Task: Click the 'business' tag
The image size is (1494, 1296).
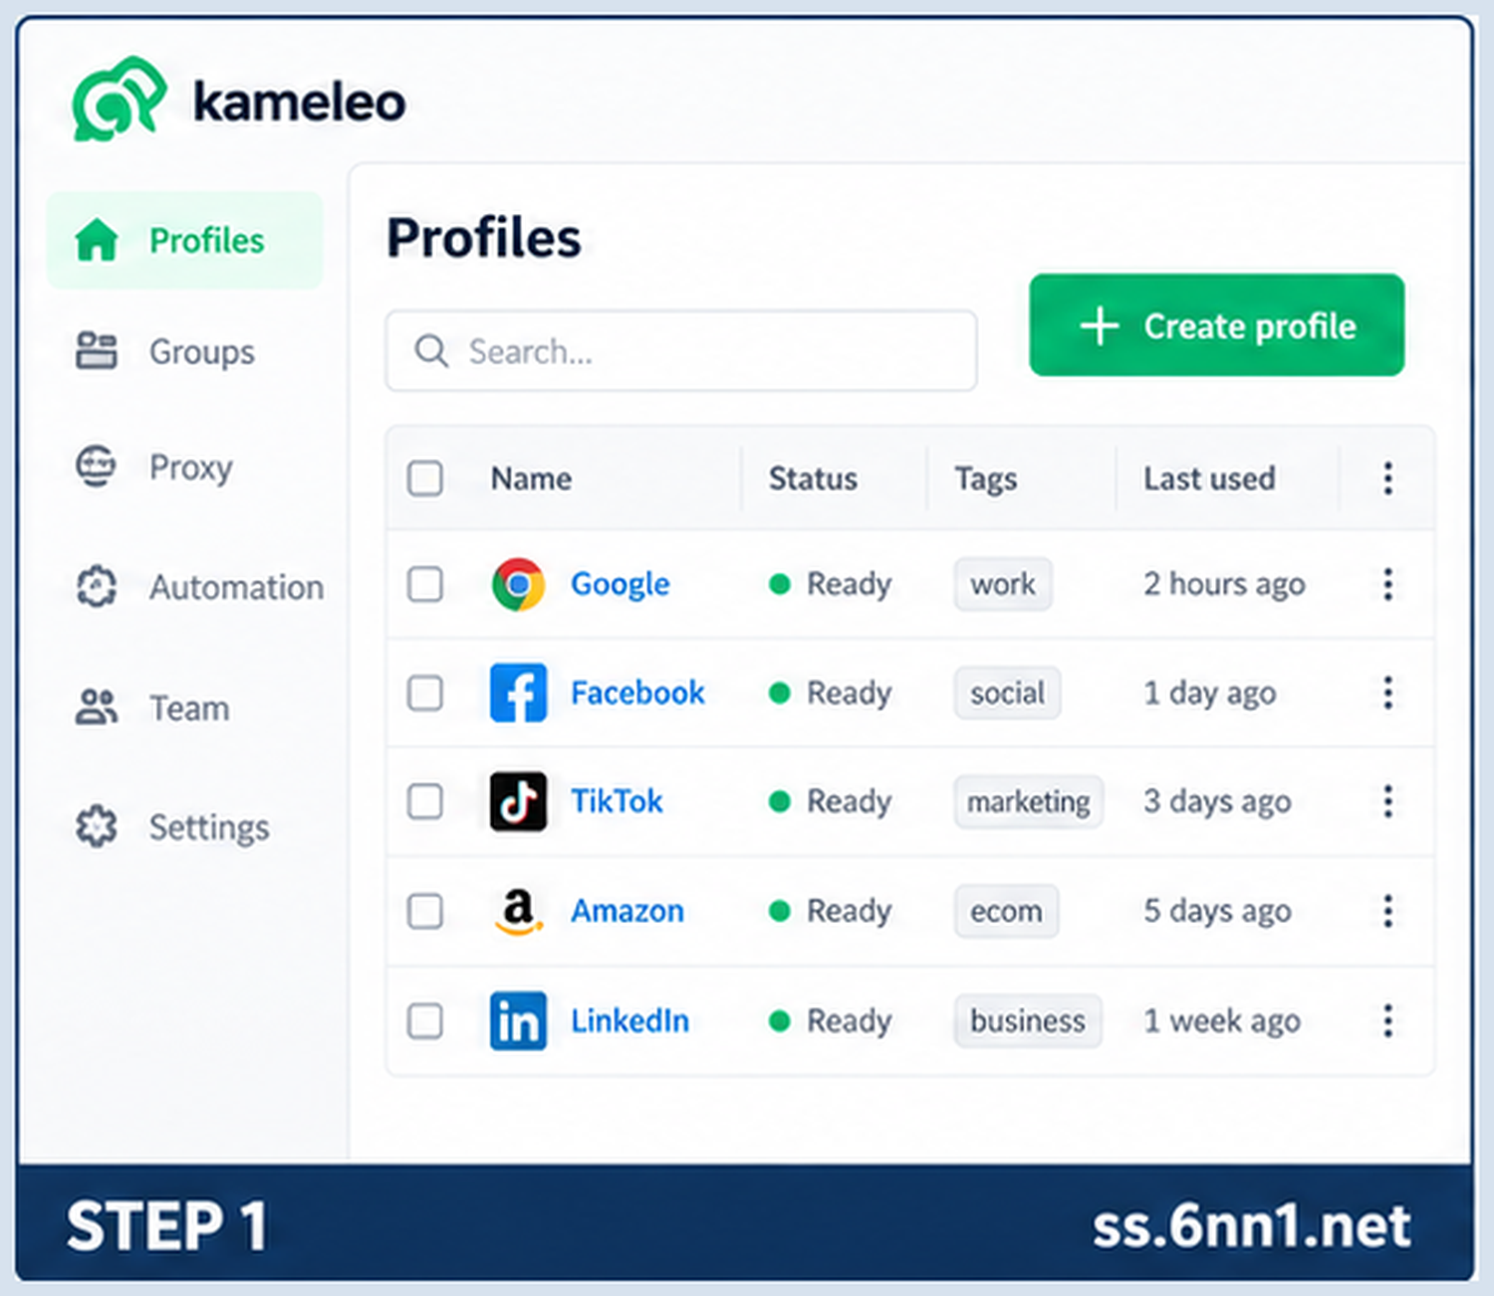Action: tap(1028, 1020)
